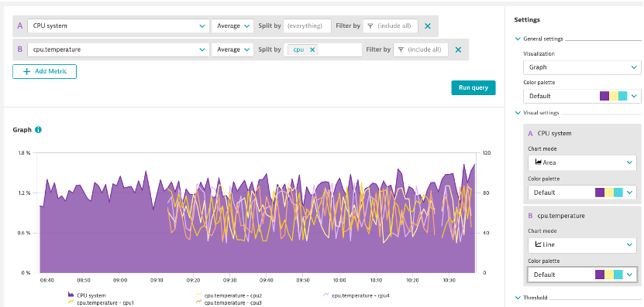This screenshot has height=307, width=644.
Task: Remove metric B with its X icon
Action: [458, 49]
